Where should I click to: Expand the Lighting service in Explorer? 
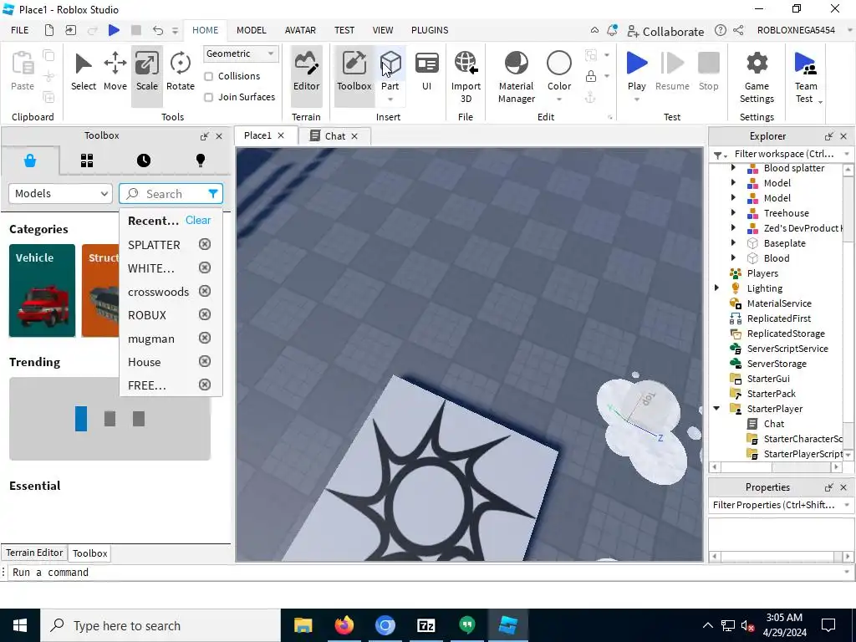click(x=716, y=288)
